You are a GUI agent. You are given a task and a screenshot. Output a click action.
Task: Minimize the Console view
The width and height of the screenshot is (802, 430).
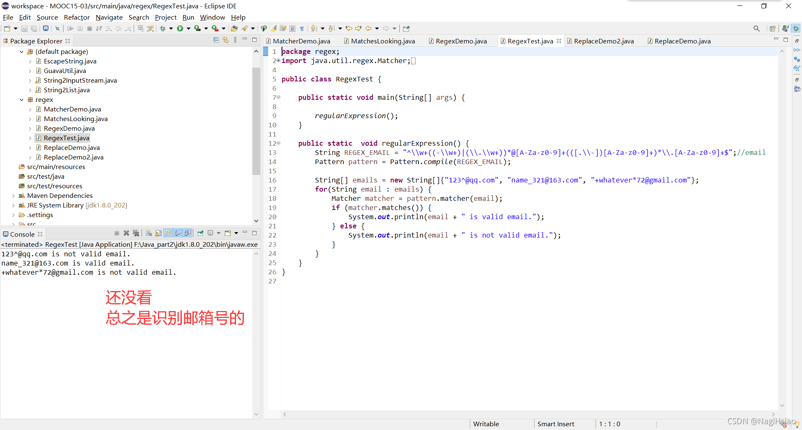pos(245,232)
